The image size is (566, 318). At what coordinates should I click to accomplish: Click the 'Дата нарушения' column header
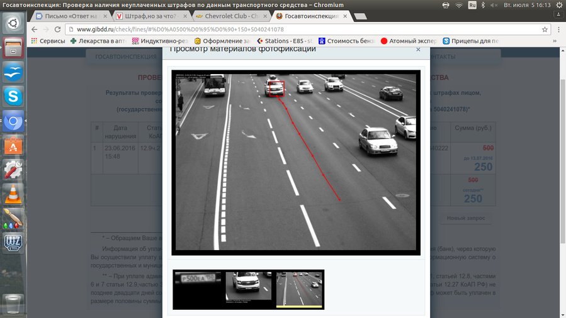point(120,132)
